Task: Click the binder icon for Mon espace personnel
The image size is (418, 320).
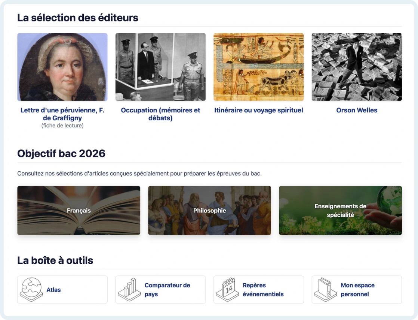Action: [x=325, y=289]
